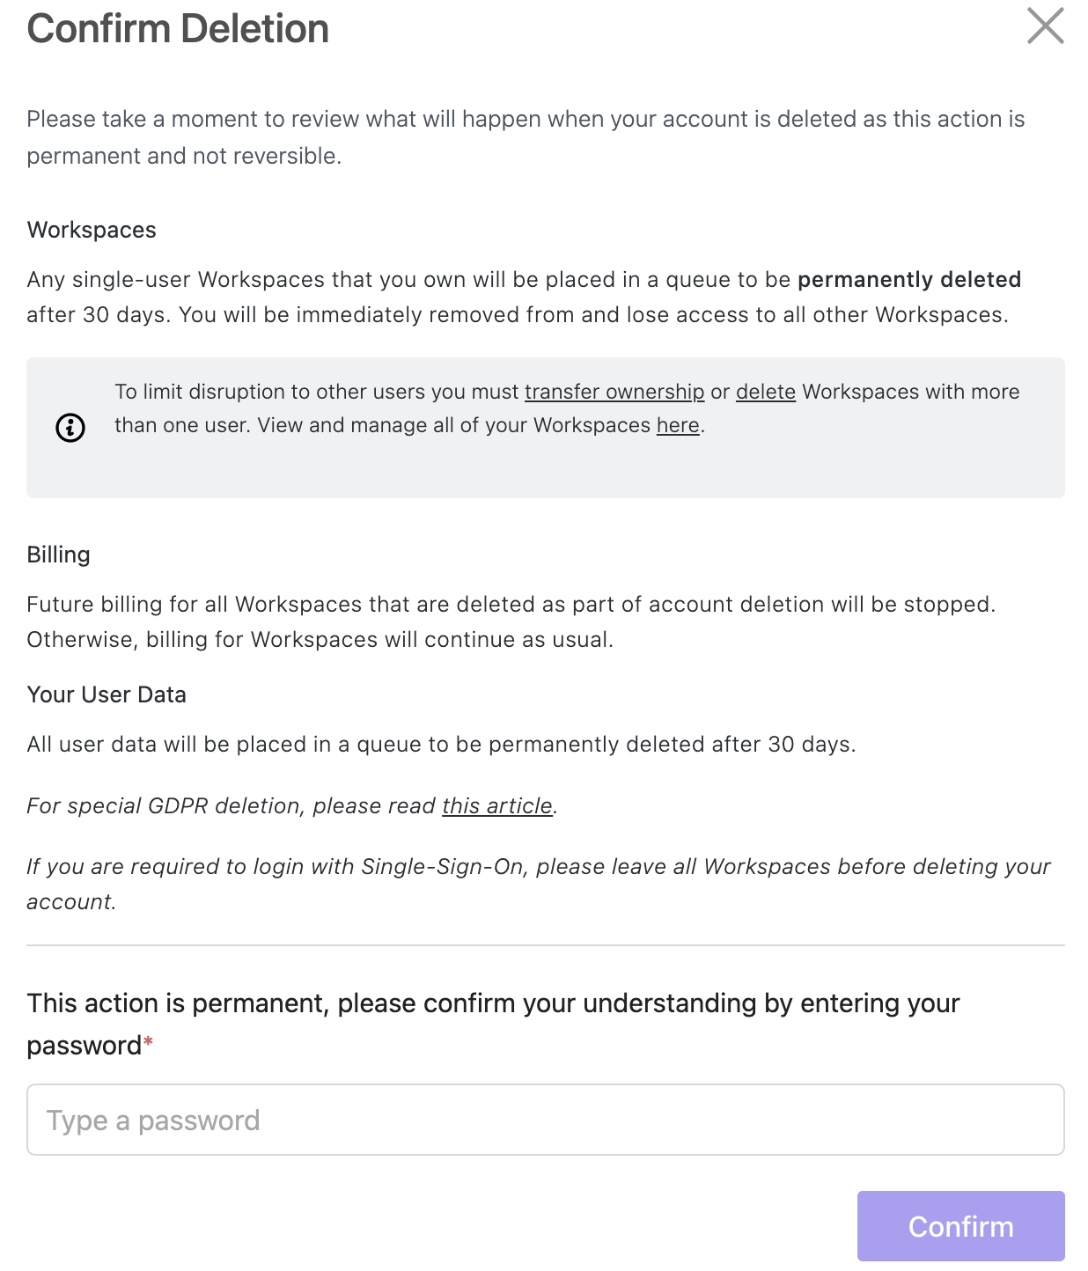Click the Single-Sign-On italic note
Viewport: 1088px width, 1271px height.
click(x=538, y=867)
